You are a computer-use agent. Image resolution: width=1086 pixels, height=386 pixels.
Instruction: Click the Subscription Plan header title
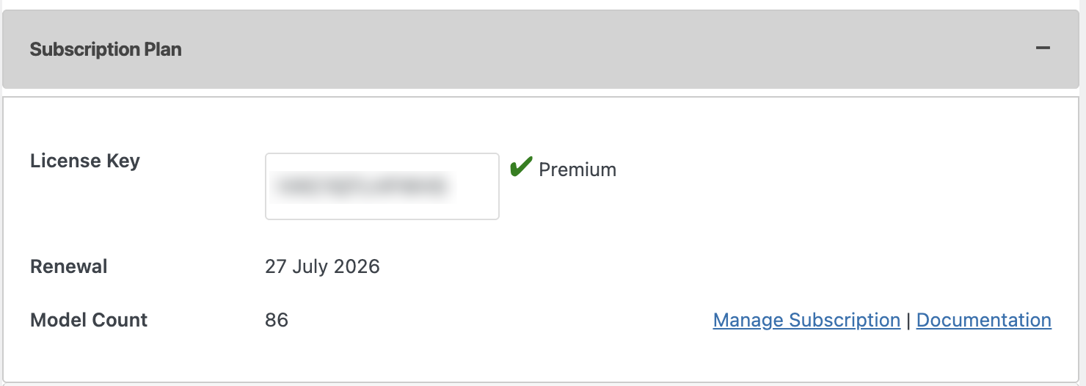(x=106, y=49)
